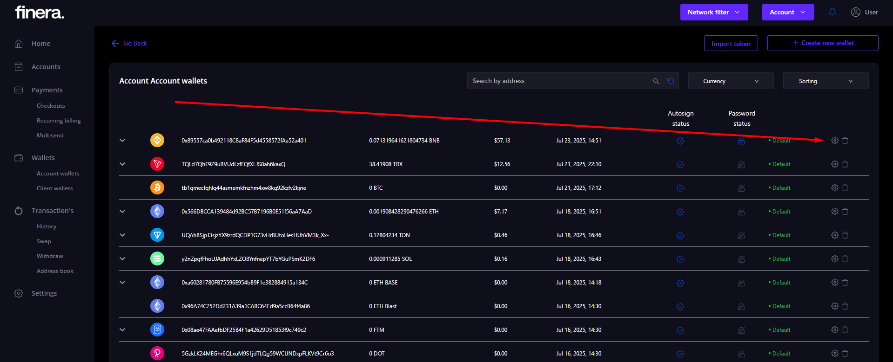Viewport: 893px width, 362px height.
Task: Go to Client wallets in sidebar
Action: tap(55, 188)
